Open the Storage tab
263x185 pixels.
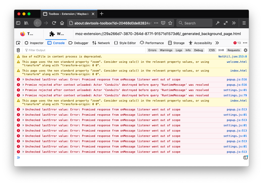pos(176,43)
